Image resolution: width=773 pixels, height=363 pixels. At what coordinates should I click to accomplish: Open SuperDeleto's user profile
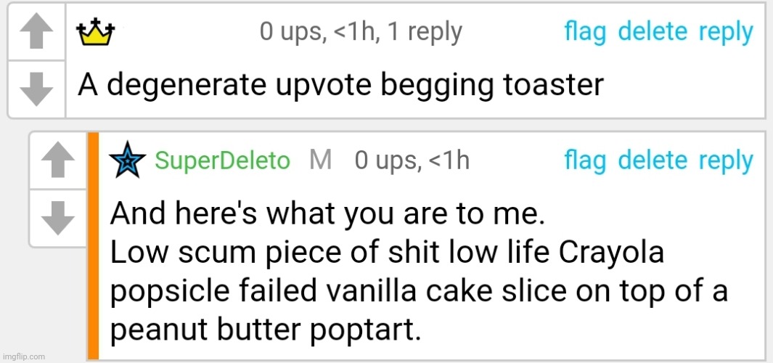pos(222,160)
